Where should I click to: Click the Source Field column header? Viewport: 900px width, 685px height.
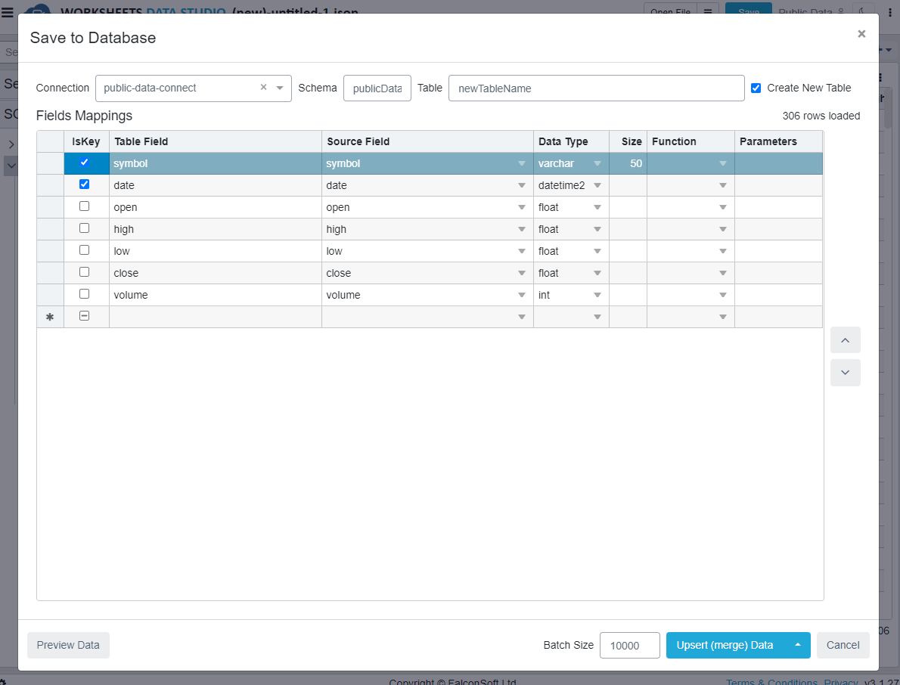(427, 141)
